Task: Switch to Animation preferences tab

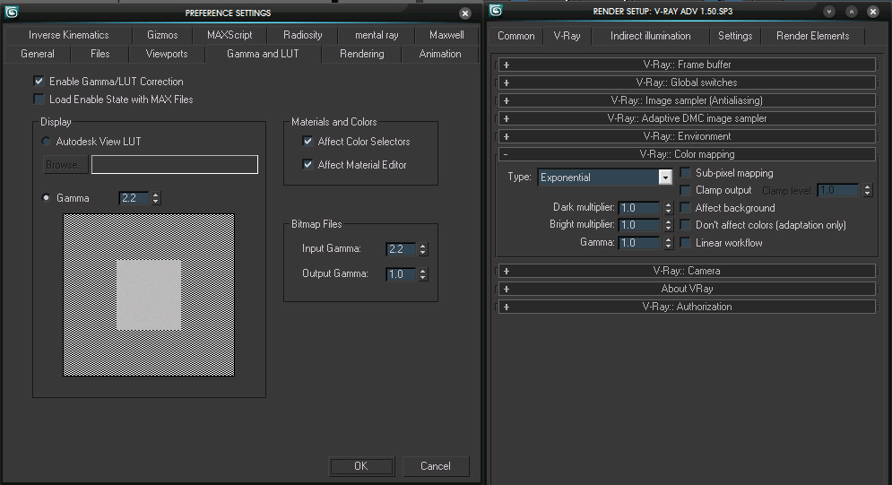Action: (x=440, y=54)
